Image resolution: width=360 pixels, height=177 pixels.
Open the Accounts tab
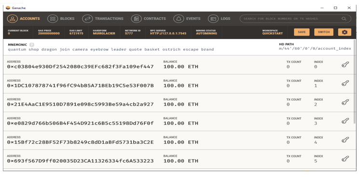click(x=24, y=19)
